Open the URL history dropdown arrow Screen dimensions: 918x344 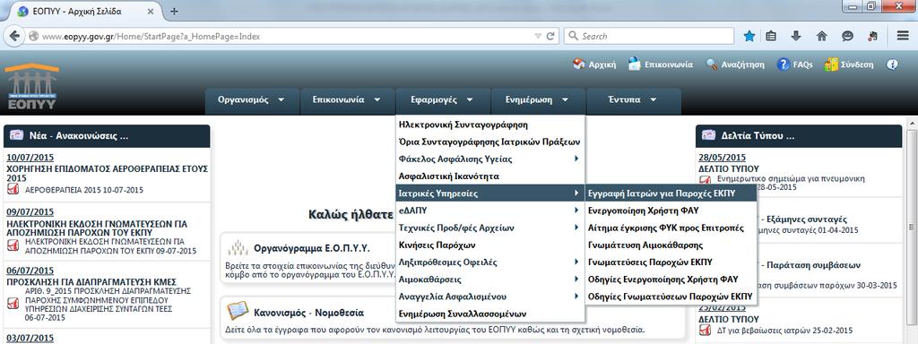(538, 36)
